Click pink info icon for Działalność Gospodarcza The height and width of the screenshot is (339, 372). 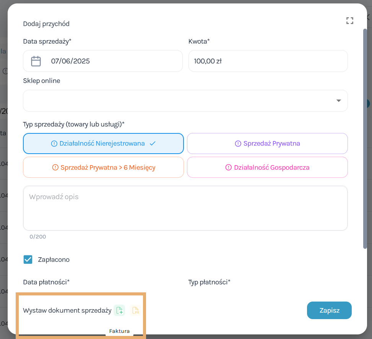pyautogui.click(x=229, y=167)
